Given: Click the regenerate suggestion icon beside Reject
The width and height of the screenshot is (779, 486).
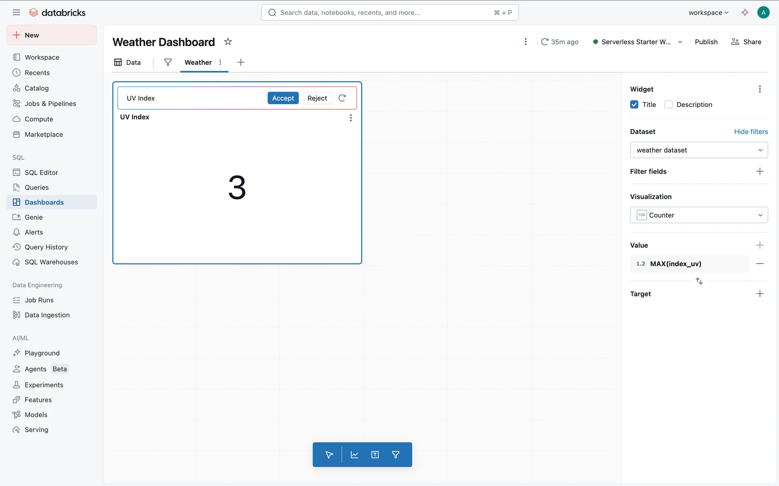Looking at the screenshot, I should click(x=342, y=98).
